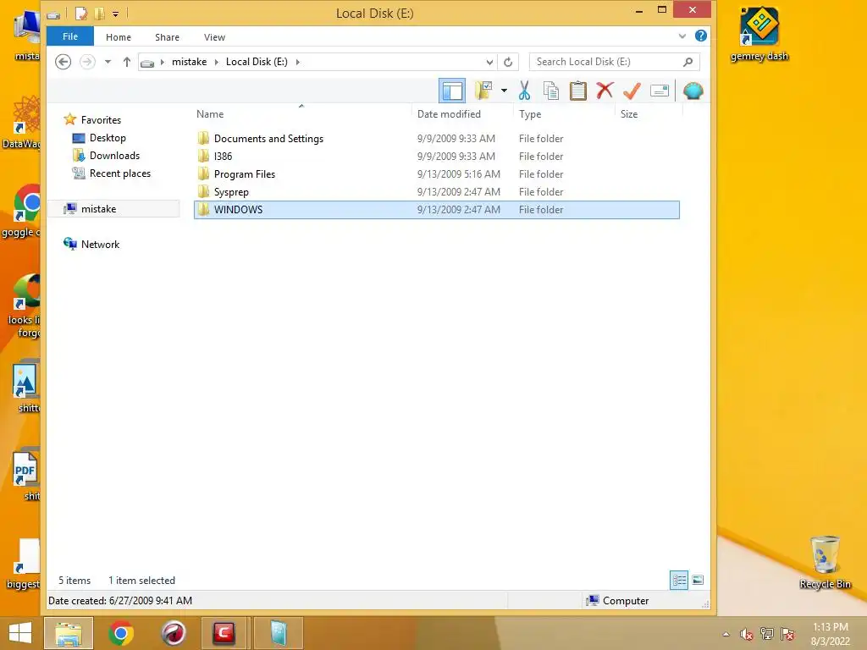
Task: Expand the arrow beside the Folder Options icon
Action: (504, 91)
